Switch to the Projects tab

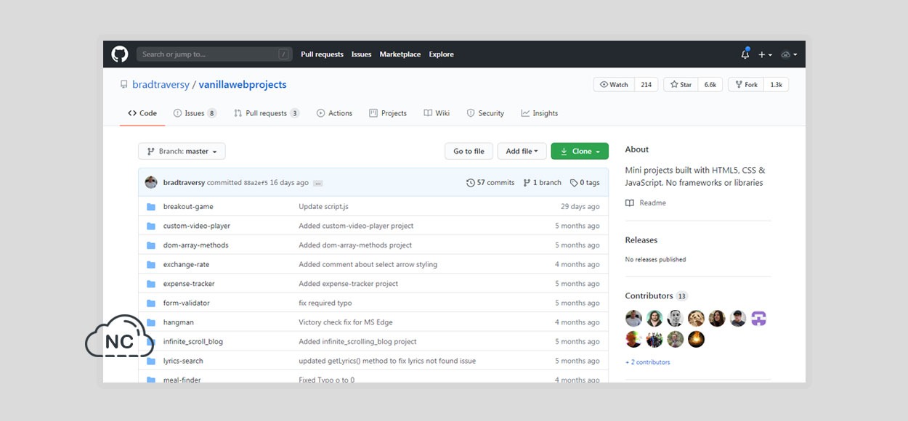click(388, 113)
